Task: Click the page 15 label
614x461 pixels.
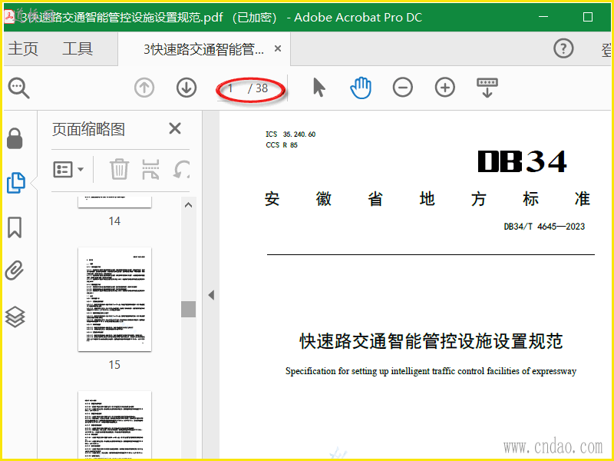Action: click(x=114, y=365)
